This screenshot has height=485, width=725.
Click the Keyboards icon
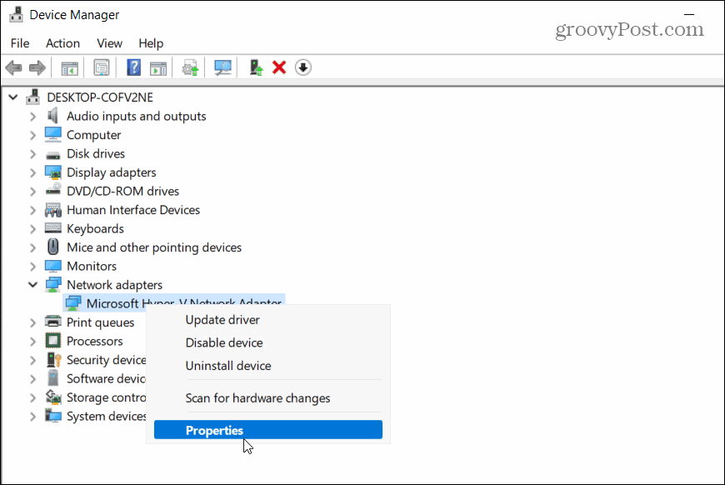[x=53, y=228]
